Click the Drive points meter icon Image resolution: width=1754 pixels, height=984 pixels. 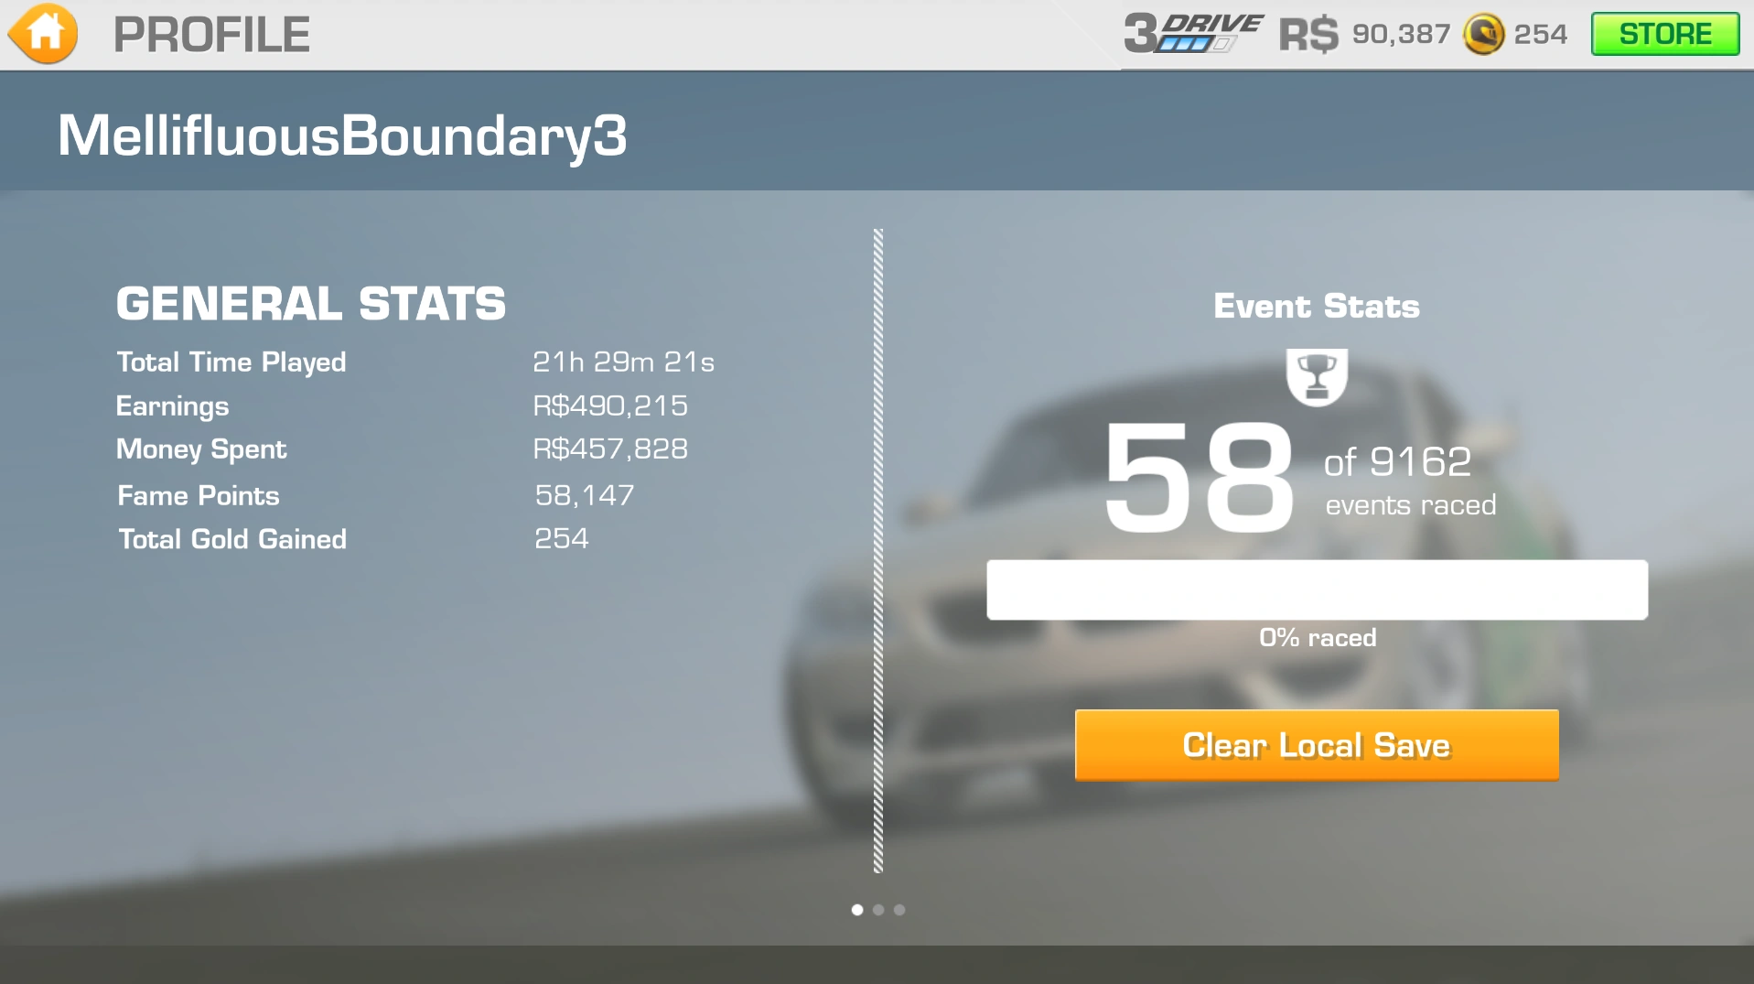coord(1192,34)
